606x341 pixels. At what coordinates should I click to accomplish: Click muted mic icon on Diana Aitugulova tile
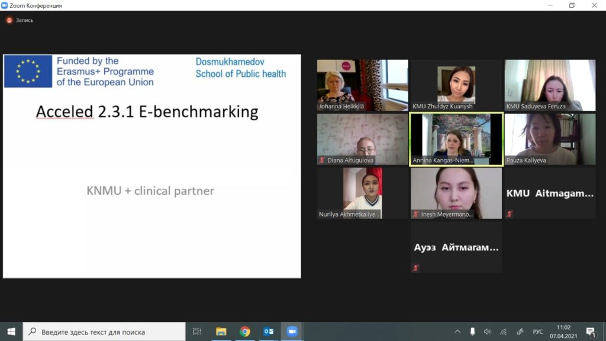(322, 160)
